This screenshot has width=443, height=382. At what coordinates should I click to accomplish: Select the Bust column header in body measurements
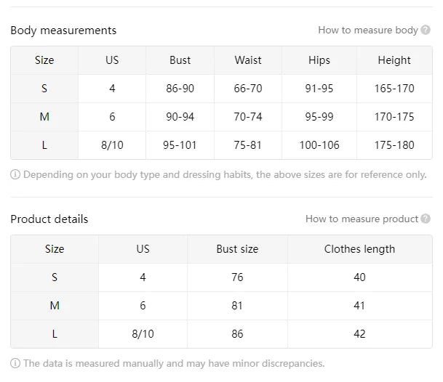[180, 60]
